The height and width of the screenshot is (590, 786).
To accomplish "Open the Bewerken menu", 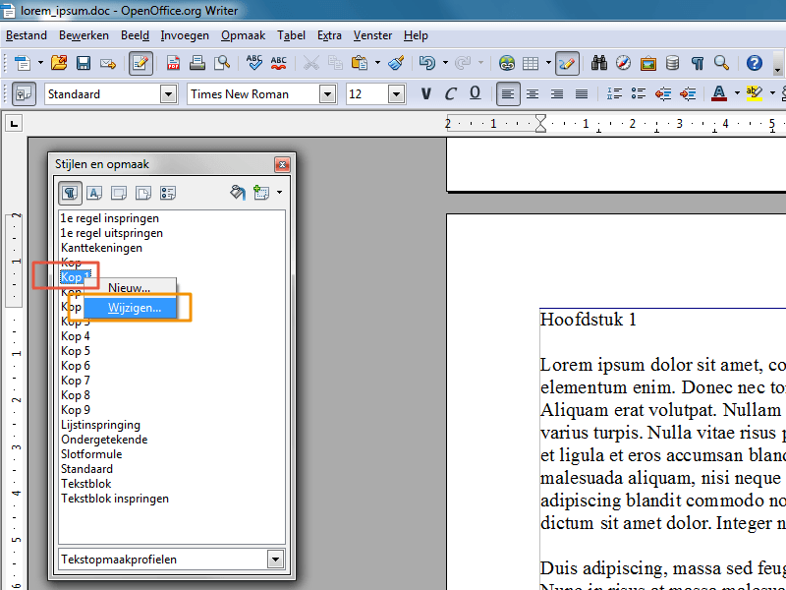I will 84,35.
